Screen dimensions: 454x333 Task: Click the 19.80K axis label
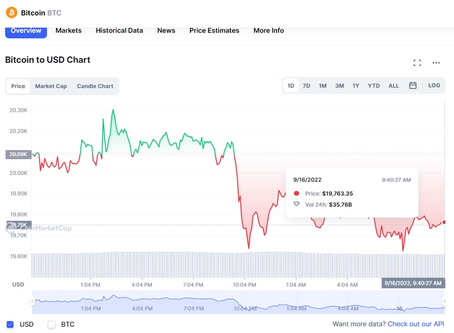tap(19, 214)
